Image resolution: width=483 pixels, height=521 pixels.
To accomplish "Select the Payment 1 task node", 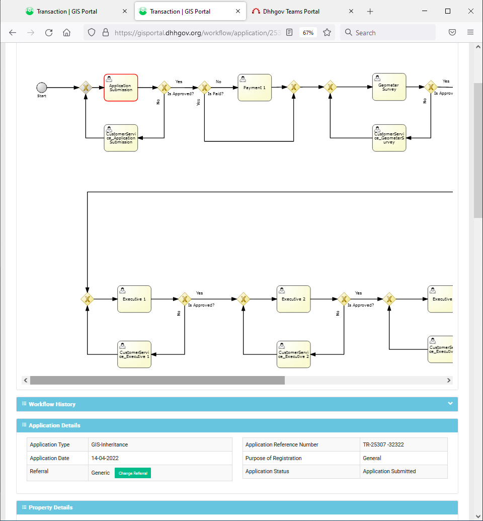I will (x=255, y=88).
